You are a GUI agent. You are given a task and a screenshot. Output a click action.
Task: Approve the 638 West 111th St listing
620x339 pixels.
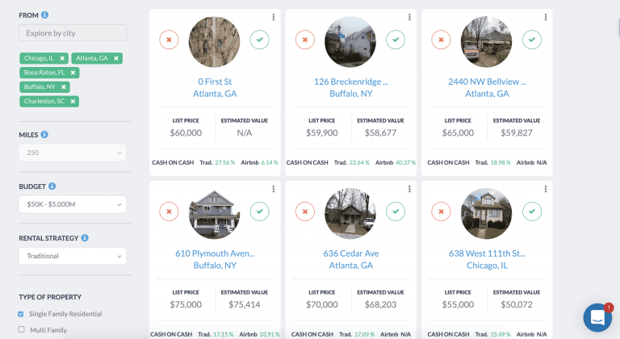pyautogui.click(x=531, y=212)
